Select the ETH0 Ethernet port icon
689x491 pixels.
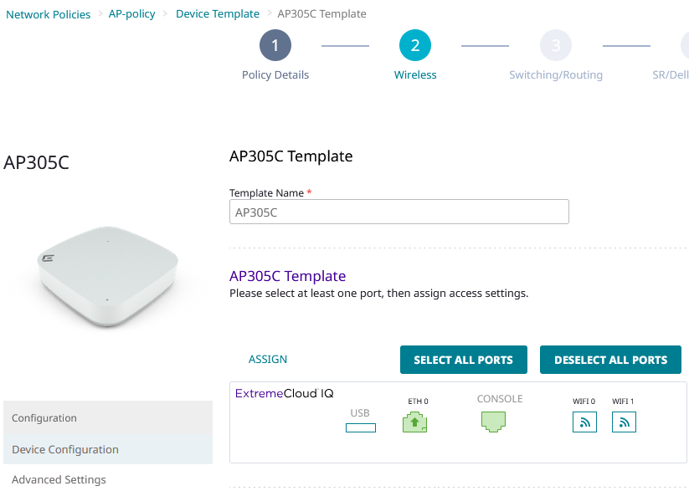414,422
